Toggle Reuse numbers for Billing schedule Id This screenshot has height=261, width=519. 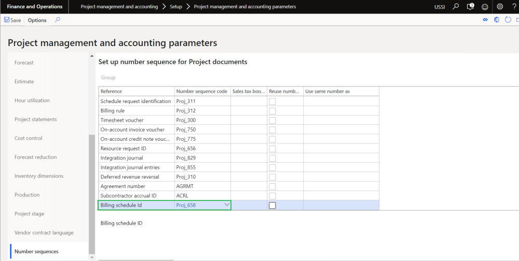tap(272, 205)
